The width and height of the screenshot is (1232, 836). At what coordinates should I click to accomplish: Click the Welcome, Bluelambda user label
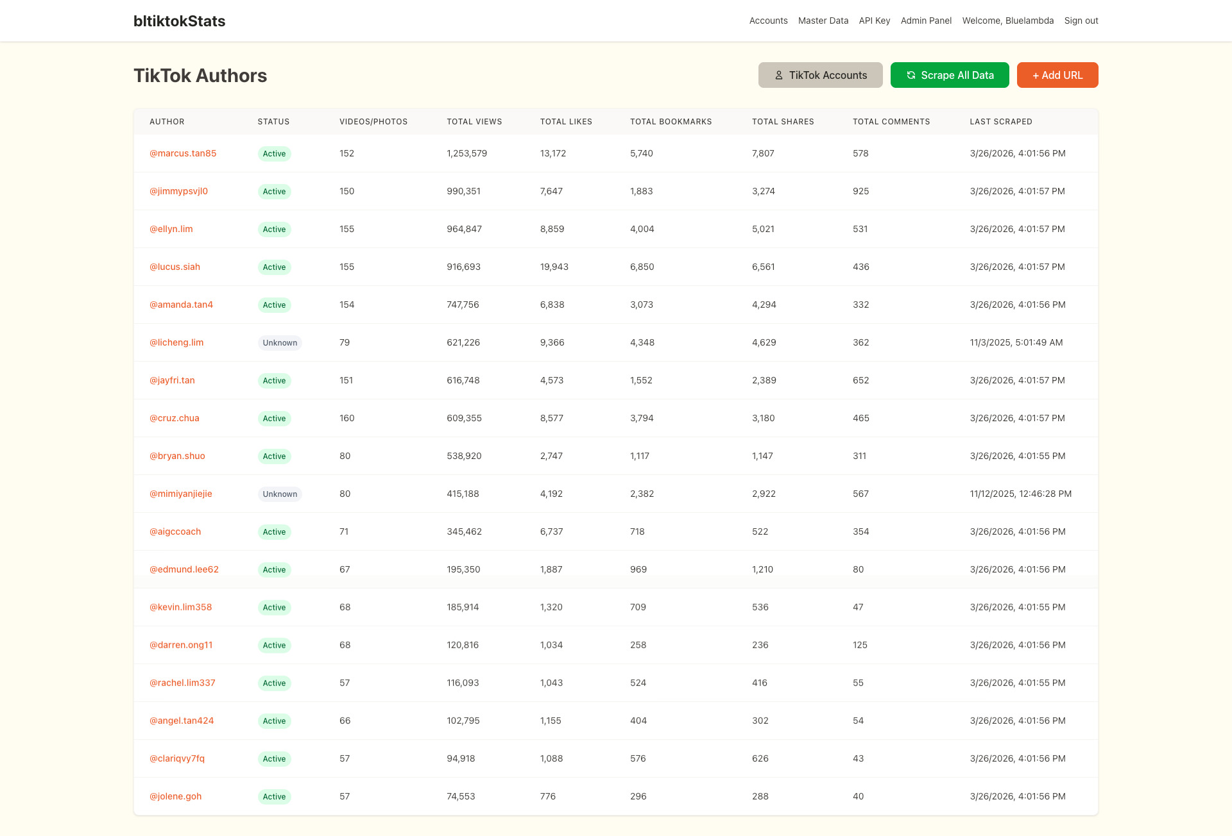(1007, 21)
